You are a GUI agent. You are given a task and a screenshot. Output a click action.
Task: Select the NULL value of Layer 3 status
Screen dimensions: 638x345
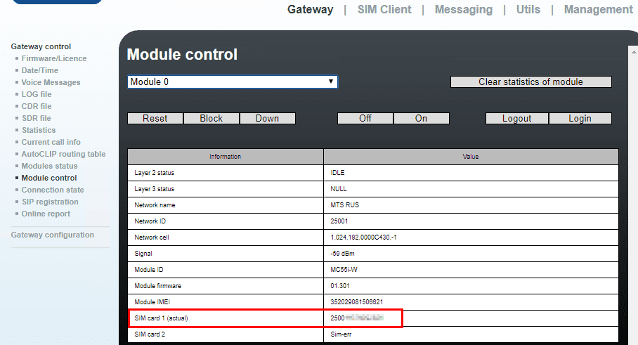coord(339,189)
